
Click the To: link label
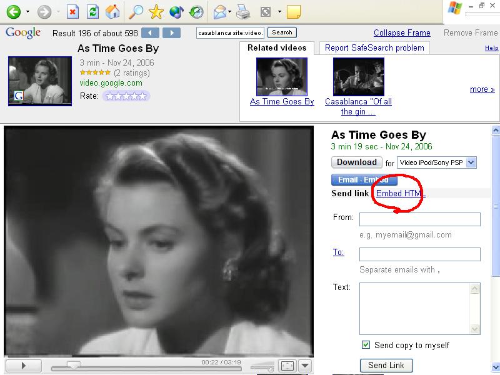point(338,252)
